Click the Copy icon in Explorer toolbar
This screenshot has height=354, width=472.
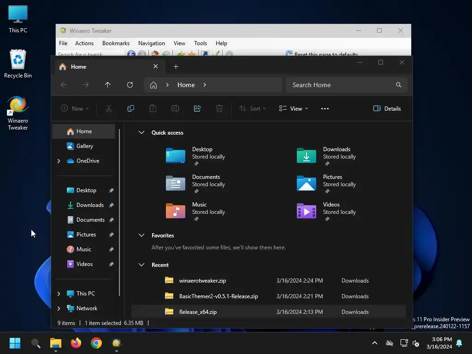point(130,109)
